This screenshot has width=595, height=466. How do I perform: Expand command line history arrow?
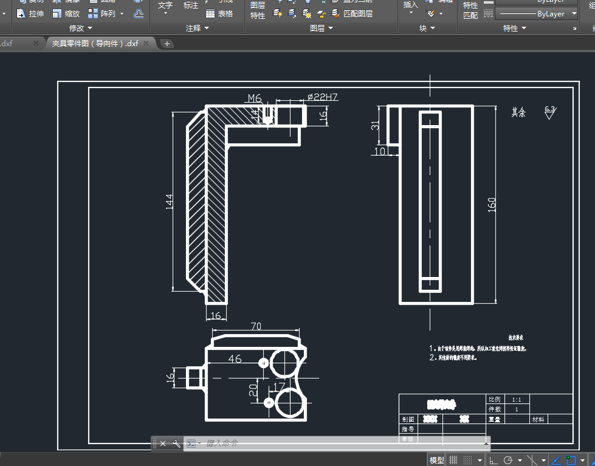[x=486, y=444]
